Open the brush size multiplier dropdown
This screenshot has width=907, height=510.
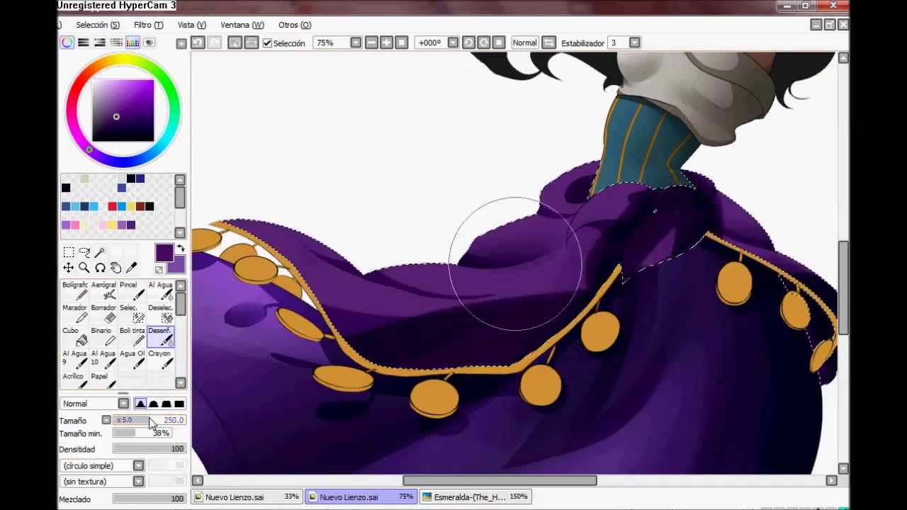(x=106, y=420)
